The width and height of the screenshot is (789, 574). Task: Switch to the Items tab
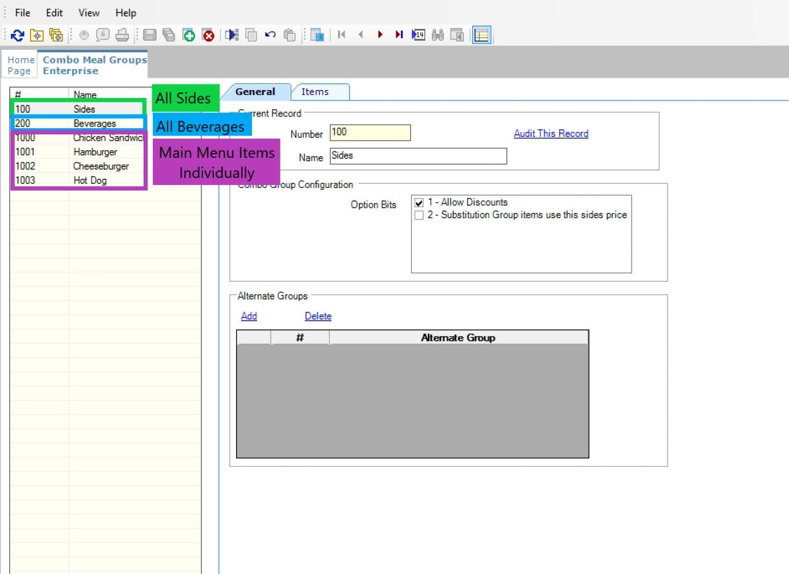click(x=315, y=92)
